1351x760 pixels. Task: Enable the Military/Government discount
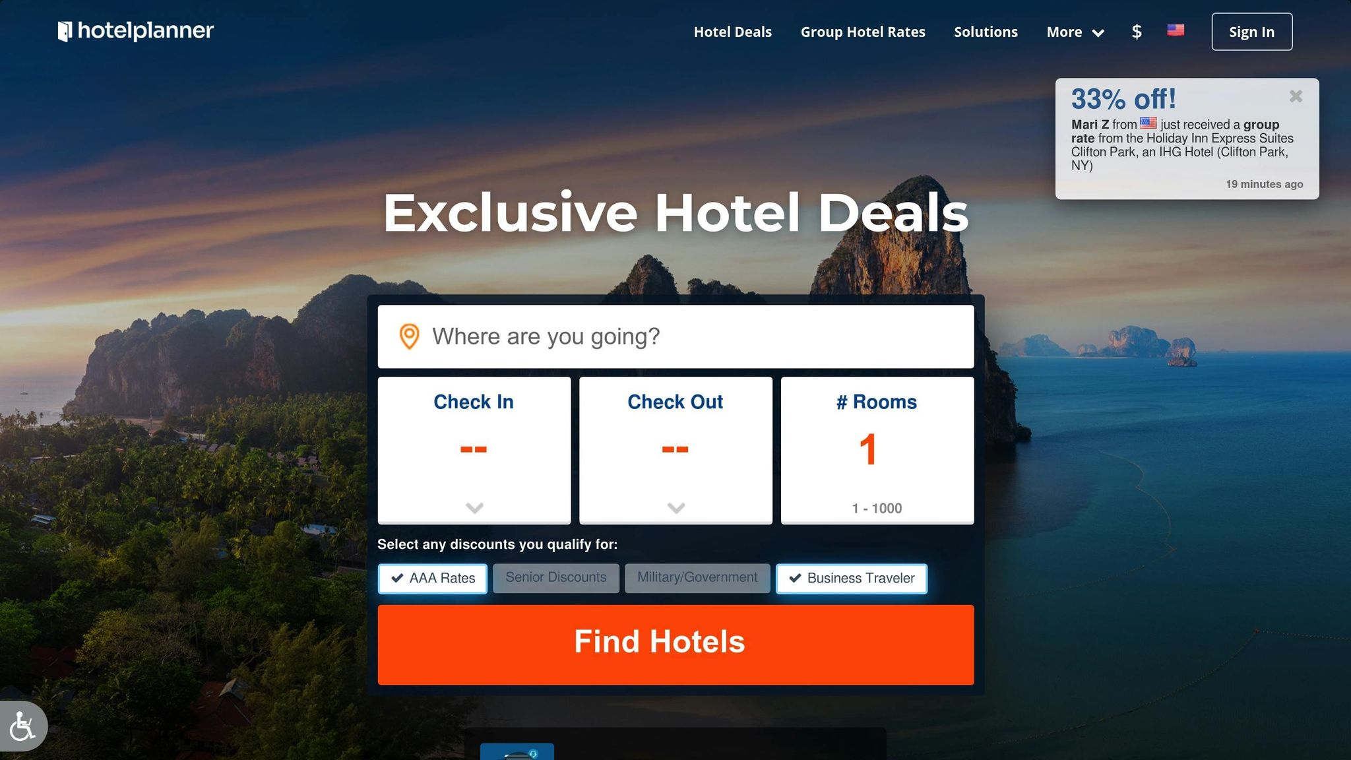click(x=697, y=578)
